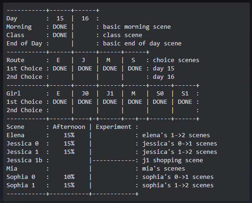This screenshot has width=252, height=203.
Task: Click the J0 column header
Action: click(x=85, y=94)
